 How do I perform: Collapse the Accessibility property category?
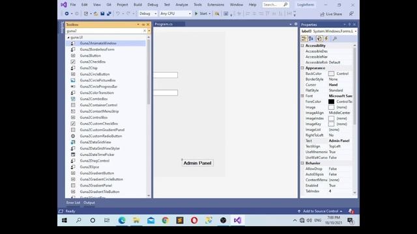[x=302, y=45]
